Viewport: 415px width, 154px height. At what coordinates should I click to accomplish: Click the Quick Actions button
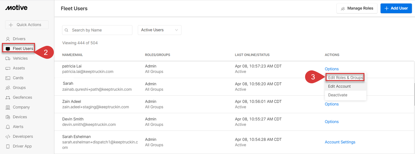tap(27, 25)
